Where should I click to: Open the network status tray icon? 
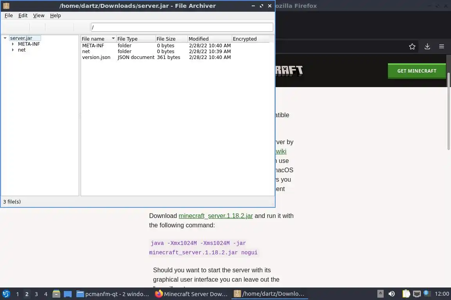tap(417, 294)
